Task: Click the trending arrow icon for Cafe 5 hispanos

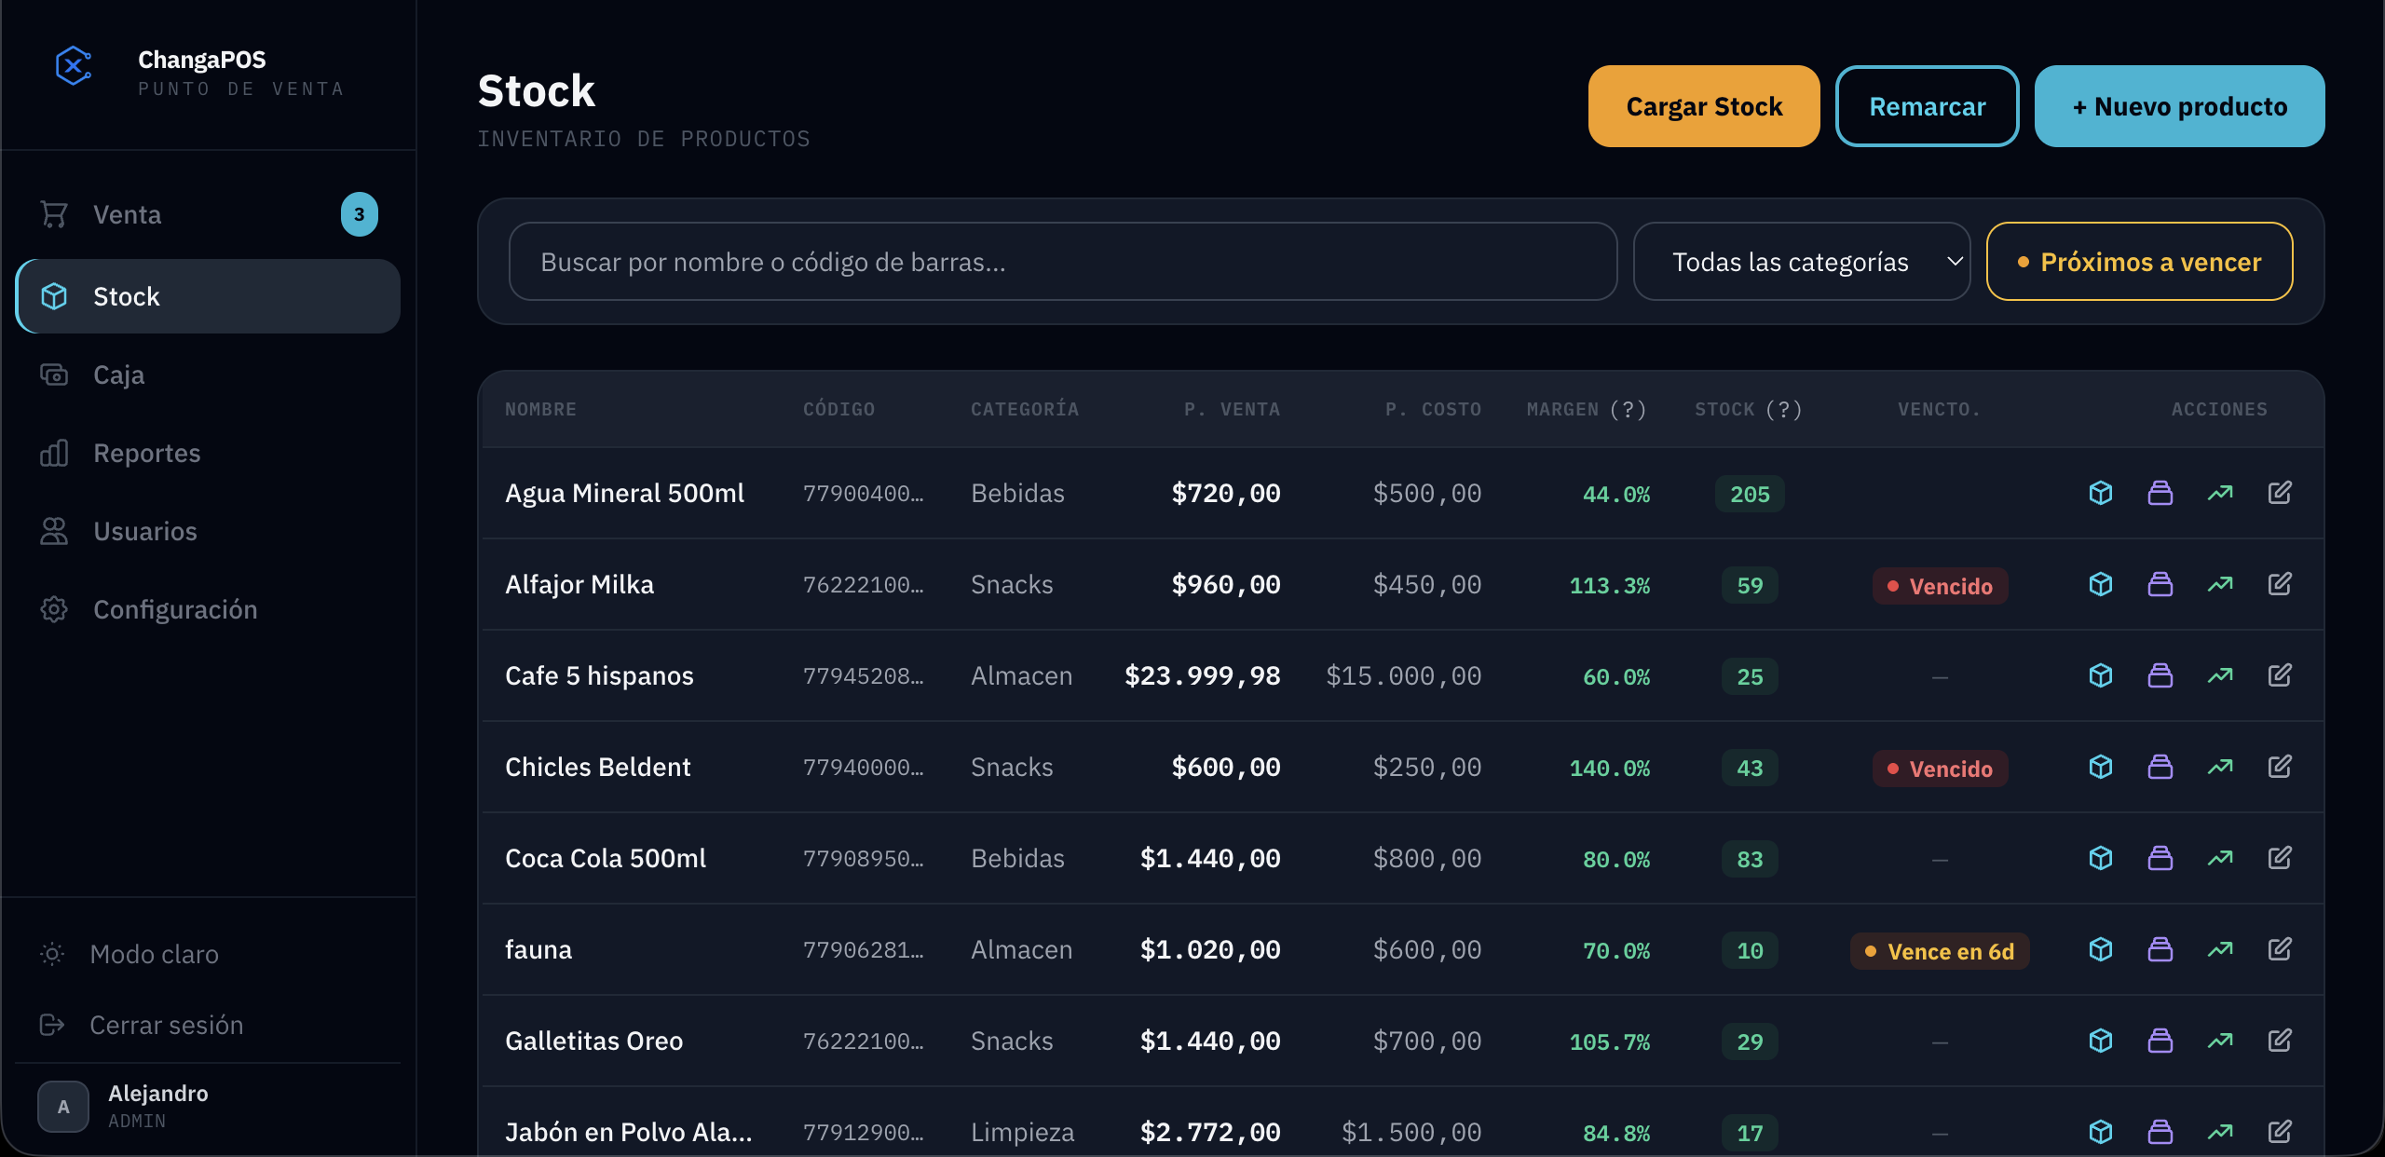Action: point(2219,675)
